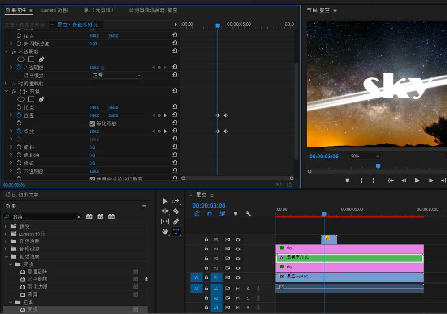This screenshot has width=447, height=314.
Task: Switch to the Lumetri 范围 tab
Action: (x=54, y=10)
